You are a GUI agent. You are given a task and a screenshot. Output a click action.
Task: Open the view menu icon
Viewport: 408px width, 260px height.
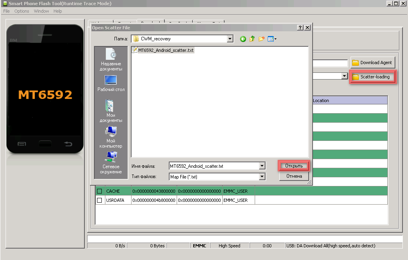tap(272, 39)
